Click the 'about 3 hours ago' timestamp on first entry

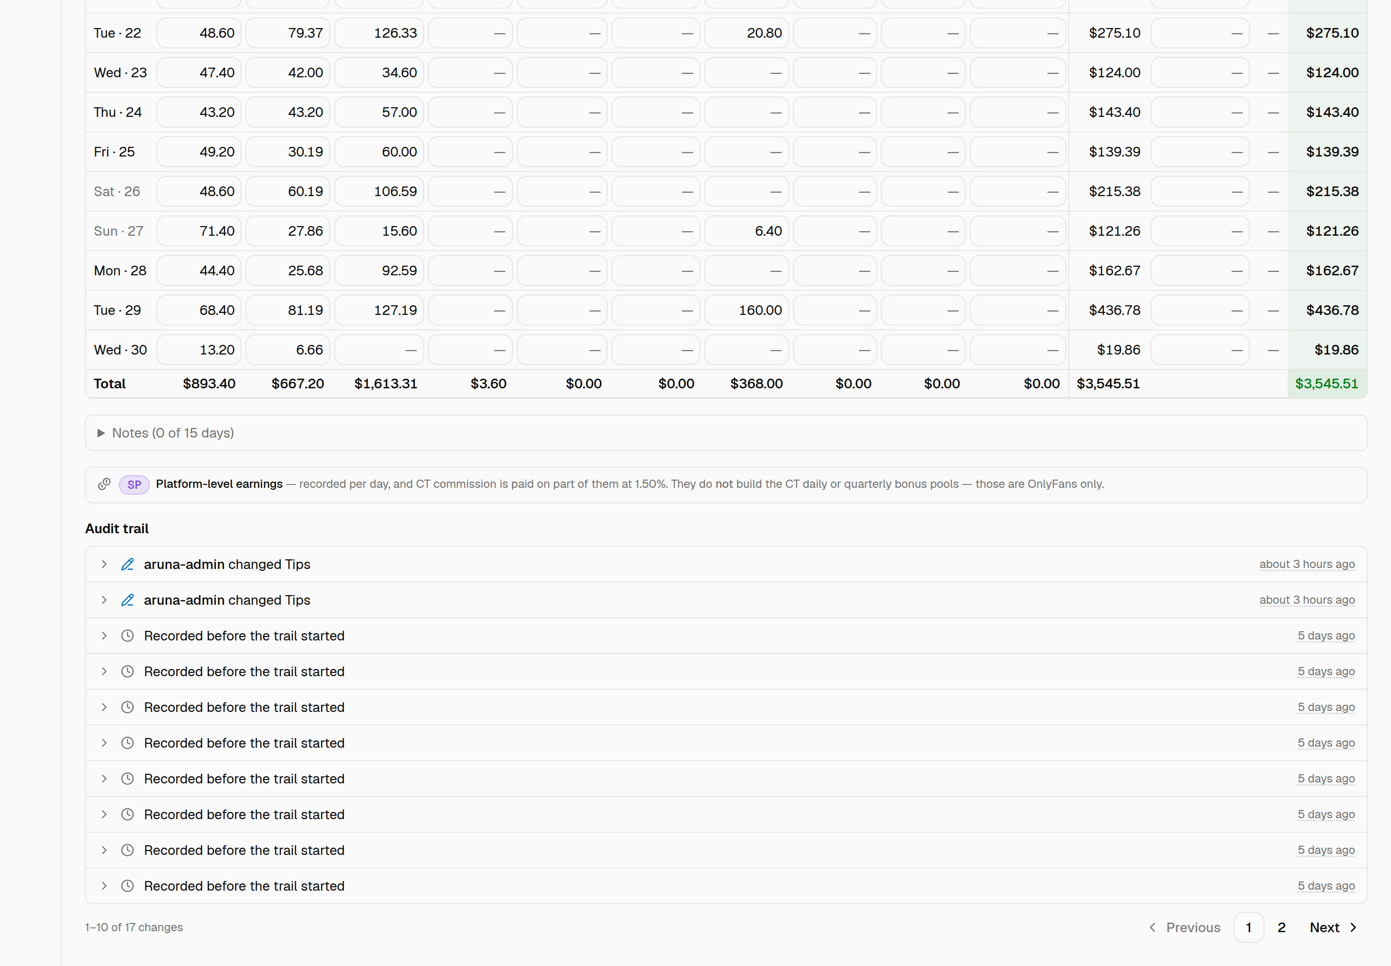1307,564
